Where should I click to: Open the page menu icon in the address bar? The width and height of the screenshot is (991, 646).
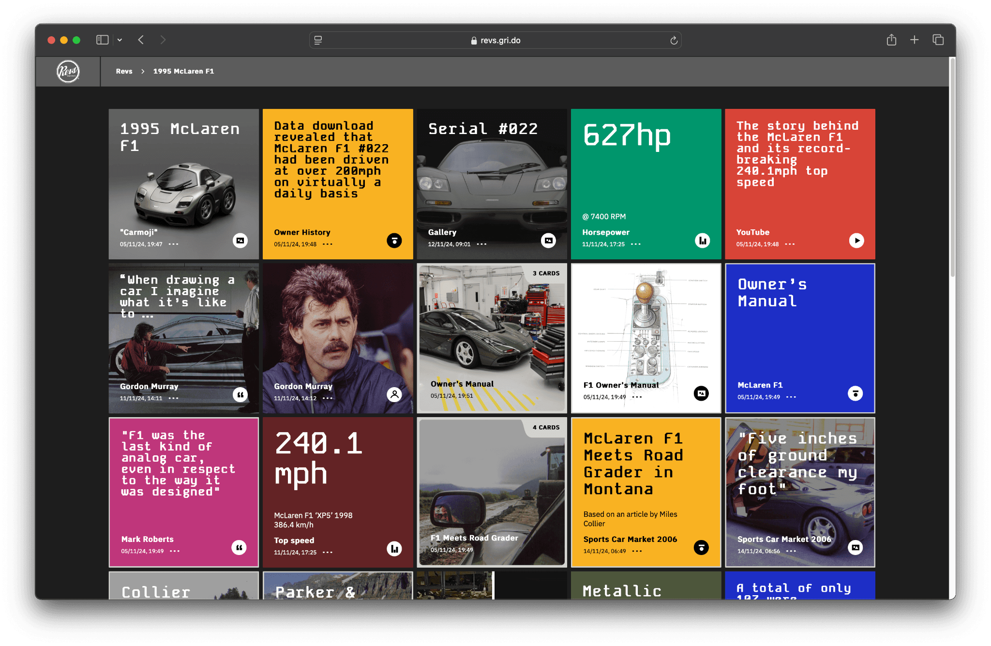[x=318, y=41]
